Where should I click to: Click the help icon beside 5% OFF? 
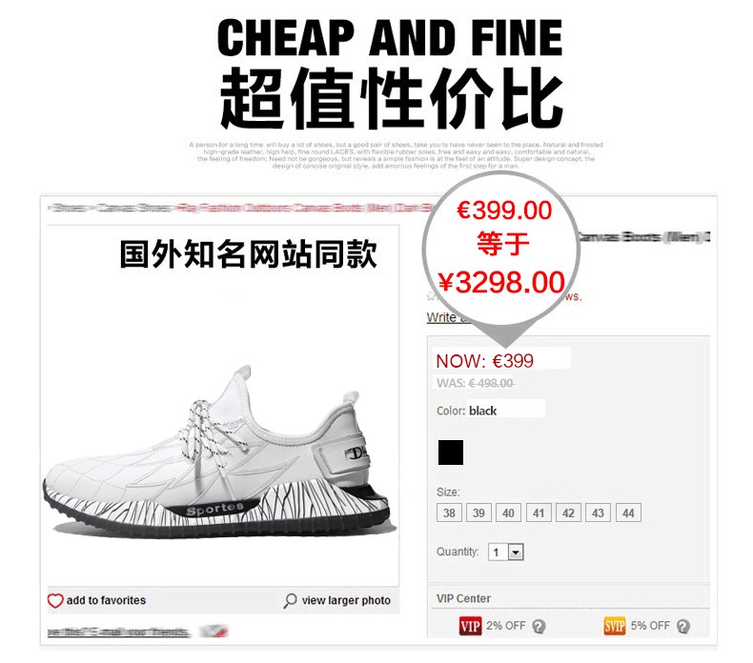[x=683, y=626]
